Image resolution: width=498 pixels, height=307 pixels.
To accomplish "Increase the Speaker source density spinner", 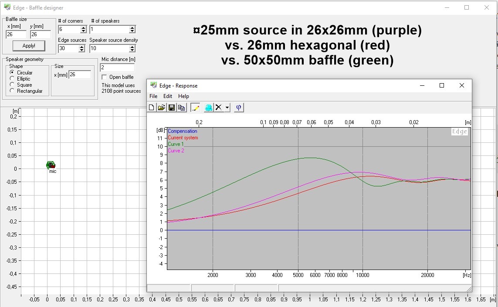I will tap(132, 47).
